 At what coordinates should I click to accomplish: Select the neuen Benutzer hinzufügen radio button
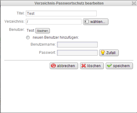pos(28,37)
